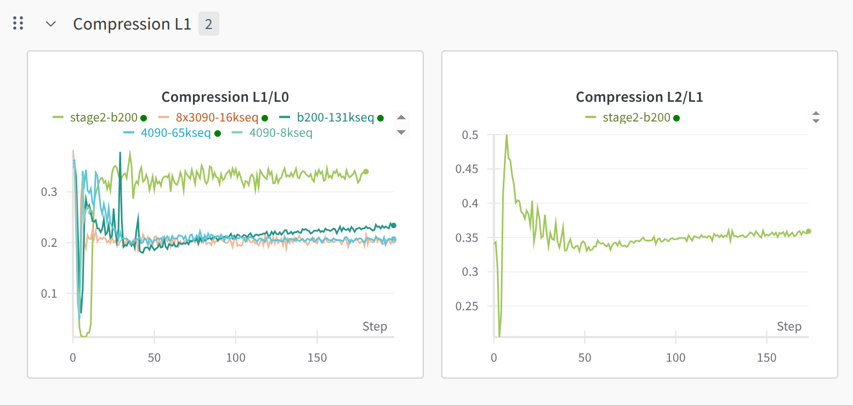Click the "4090-8kseq" legend label
Screen dimensions: 853x406
tap(281, 132)
